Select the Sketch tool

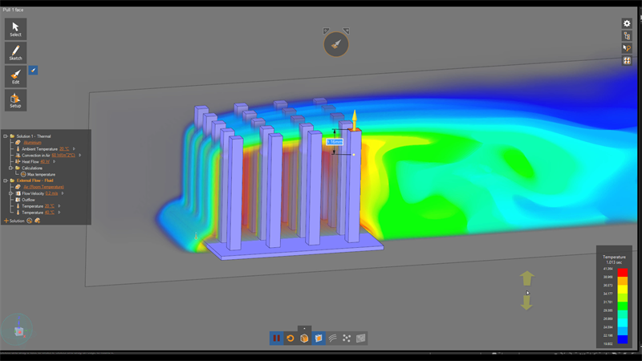15,53
